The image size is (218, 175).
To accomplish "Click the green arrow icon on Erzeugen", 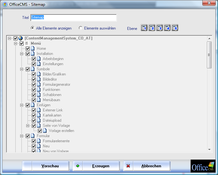I will click(x=78, y=166).
